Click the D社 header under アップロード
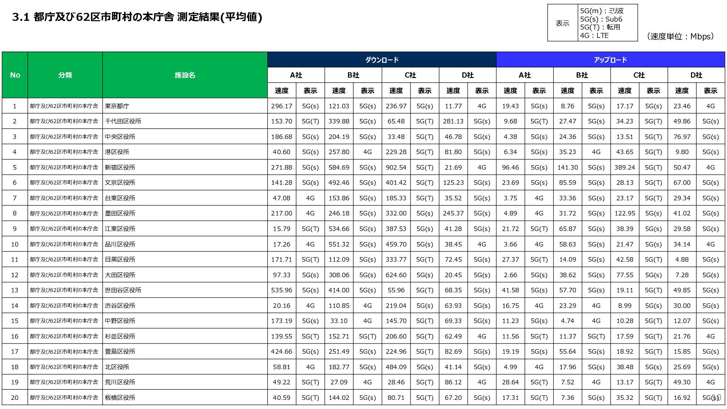727x409 pixels. pos(696,75)
